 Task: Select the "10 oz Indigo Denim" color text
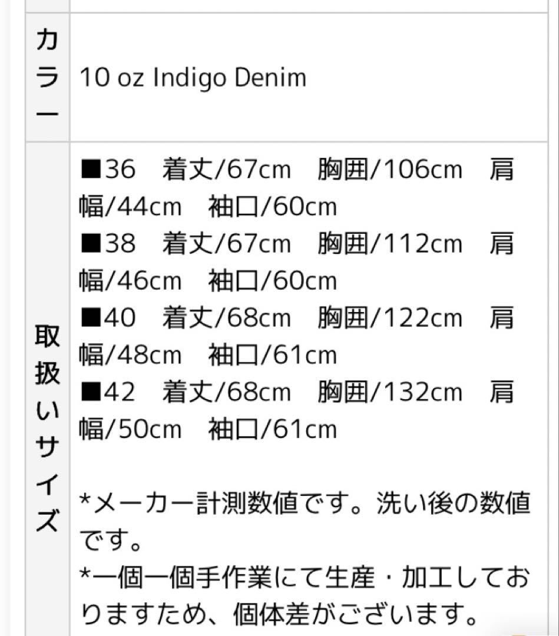click(193, 78)
